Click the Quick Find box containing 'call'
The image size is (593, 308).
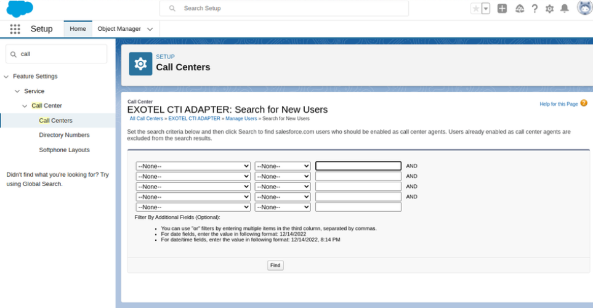tap(57, 54)
